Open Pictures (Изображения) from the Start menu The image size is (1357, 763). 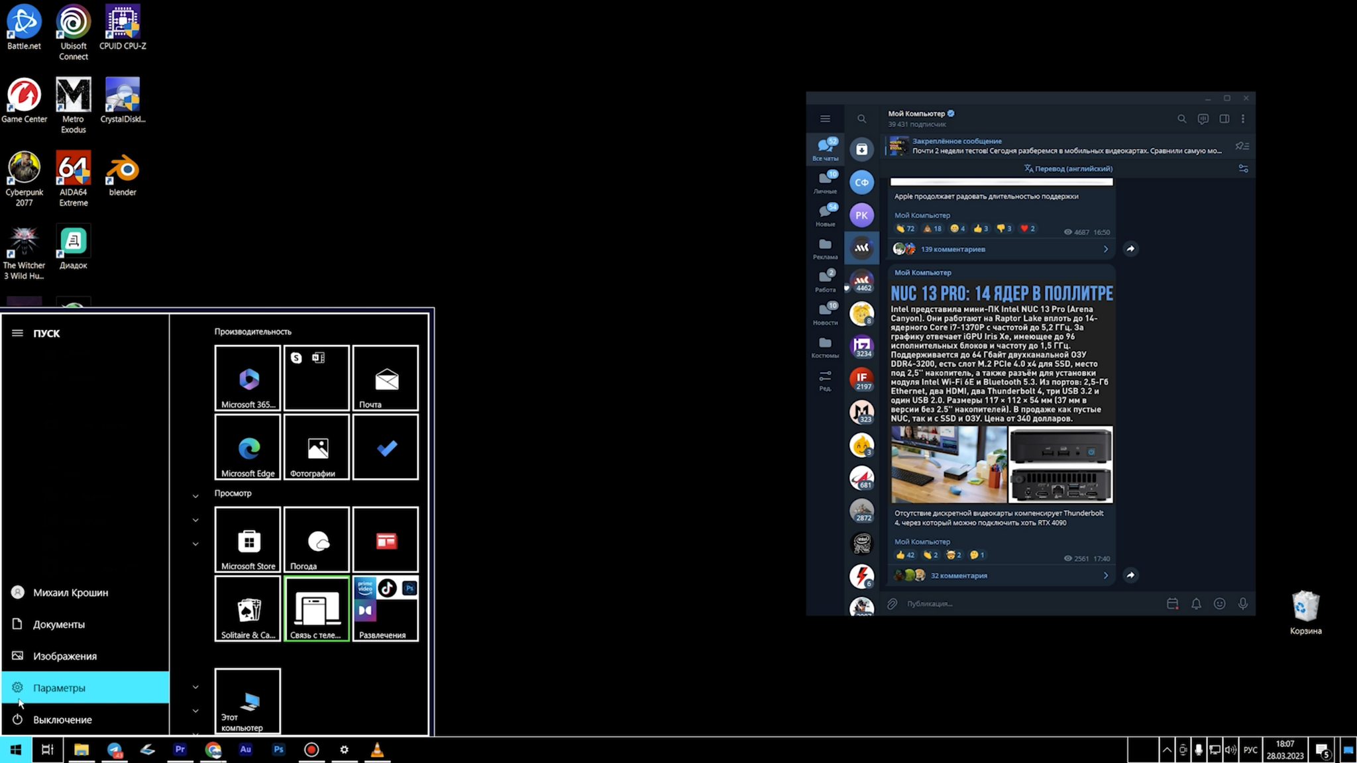(x=85, y=656)
